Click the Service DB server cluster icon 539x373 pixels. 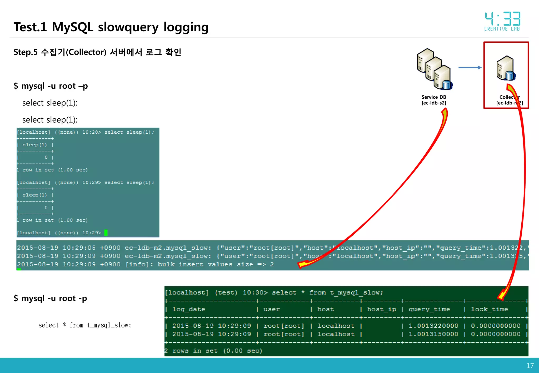coord(434,69)
